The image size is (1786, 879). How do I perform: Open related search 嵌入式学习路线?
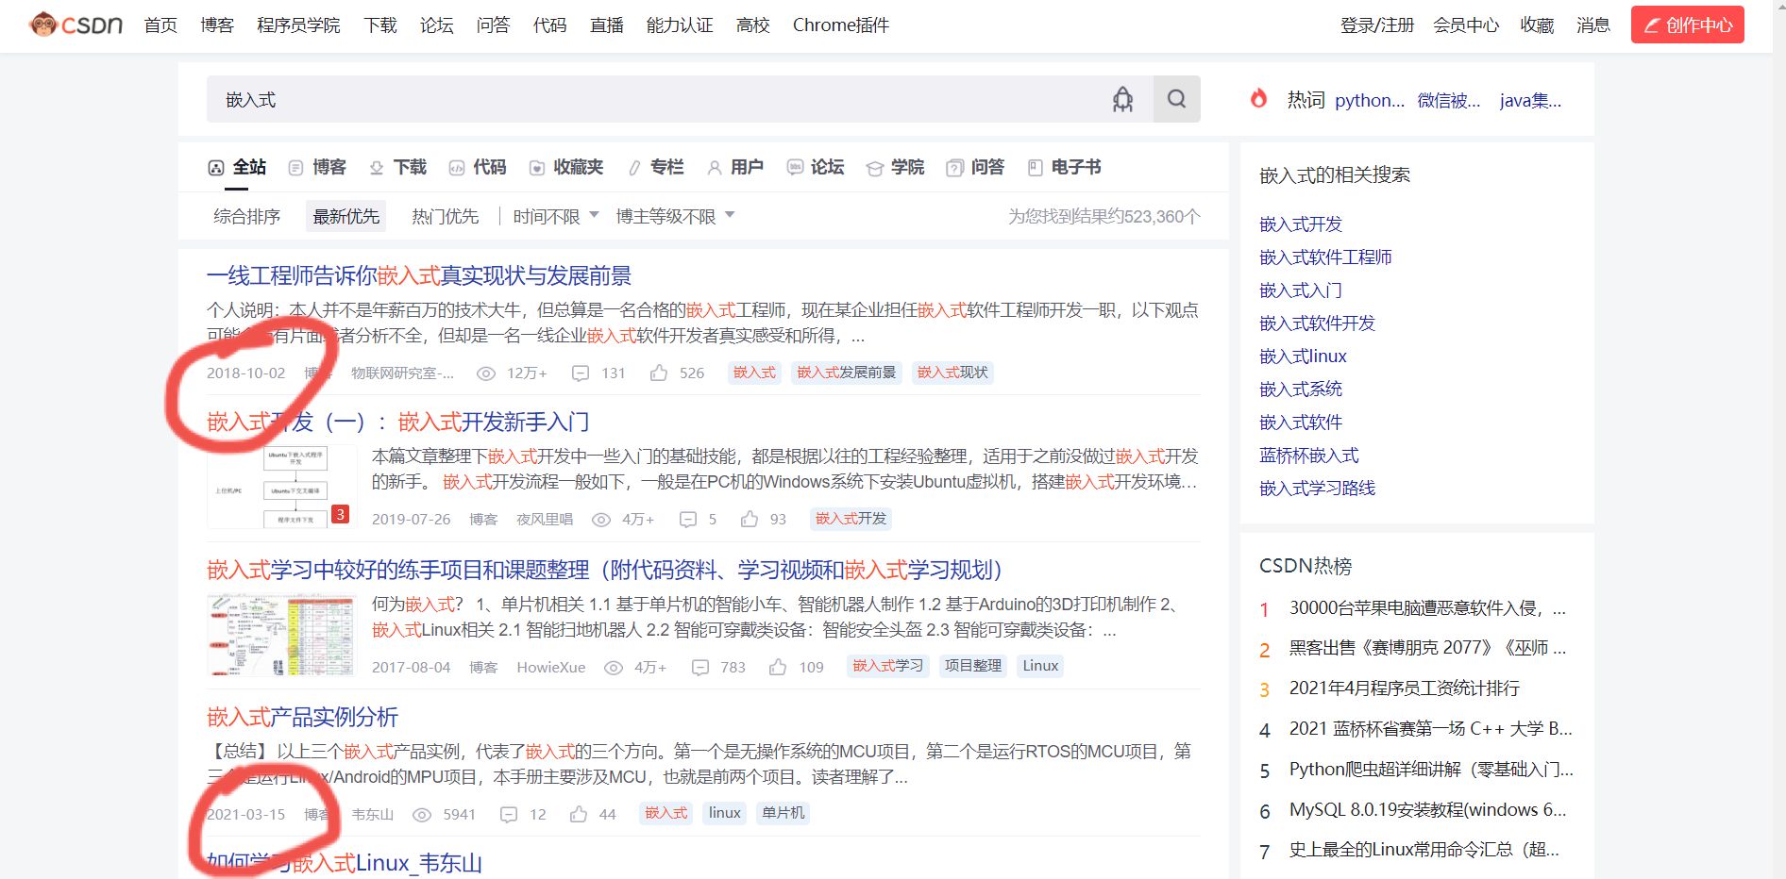(1318, 489)
